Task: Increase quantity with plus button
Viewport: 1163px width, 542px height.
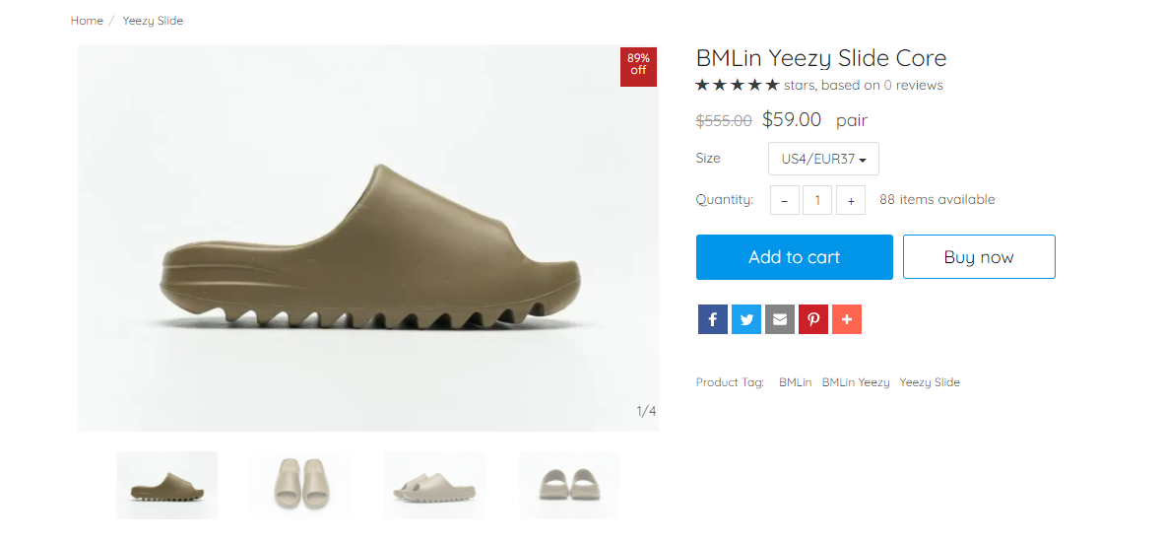Action: pyautogui.click(x=851, y=200)
